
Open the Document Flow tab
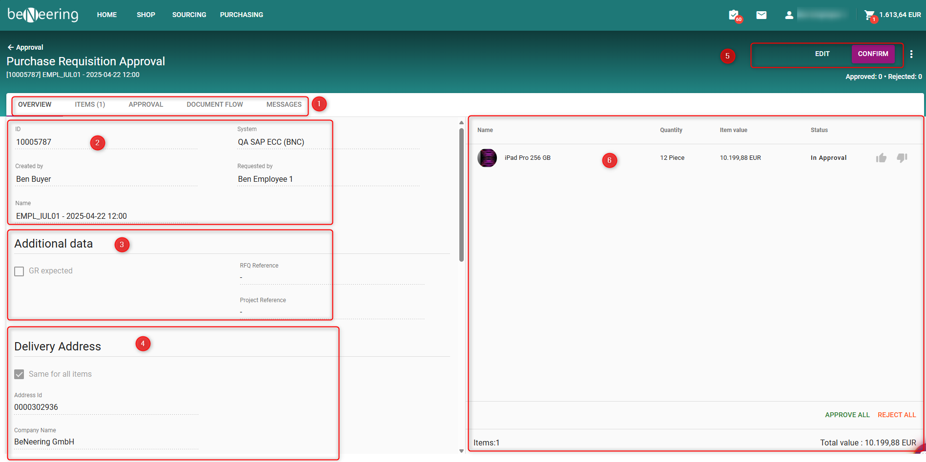tap(214, 105)
